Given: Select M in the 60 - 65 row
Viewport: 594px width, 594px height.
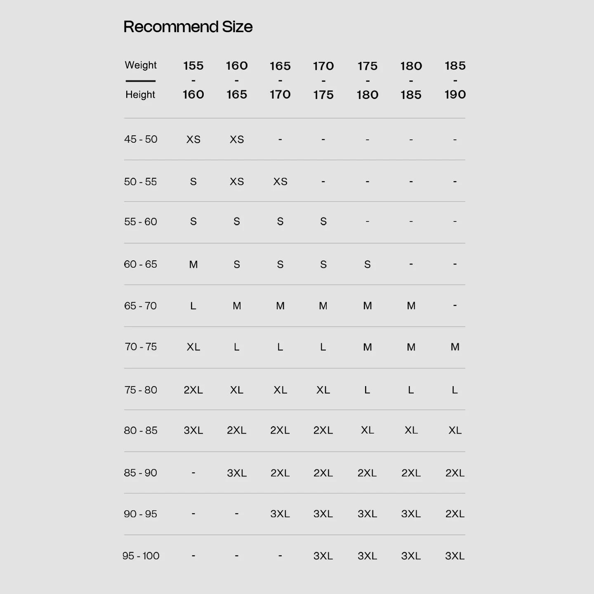Looking at the screenshot, I should [193, 264].
